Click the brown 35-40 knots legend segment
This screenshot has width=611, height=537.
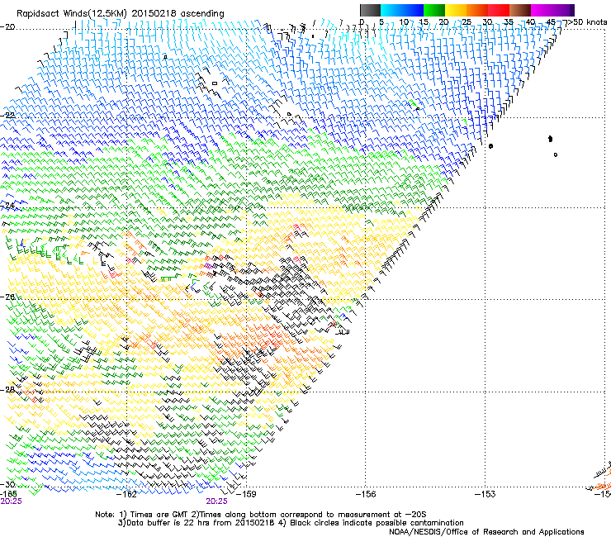coord(520,10)
